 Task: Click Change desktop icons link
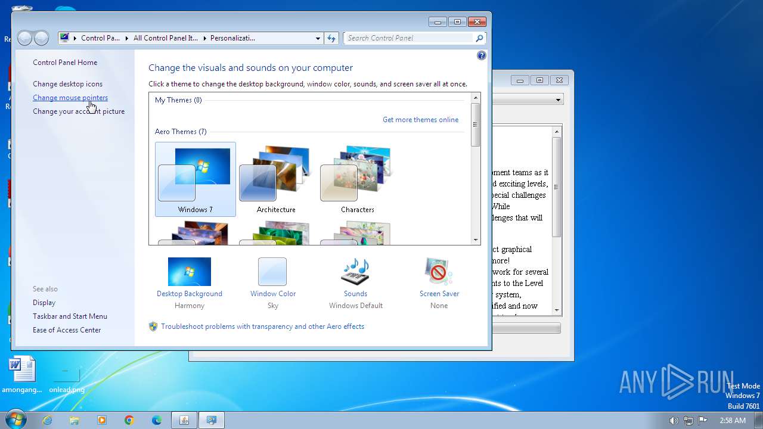click(67, 84)
